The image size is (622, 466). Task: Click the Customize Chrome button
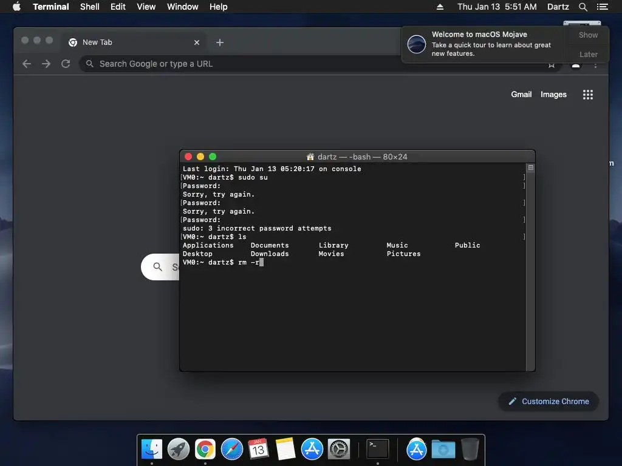(549, 402)
